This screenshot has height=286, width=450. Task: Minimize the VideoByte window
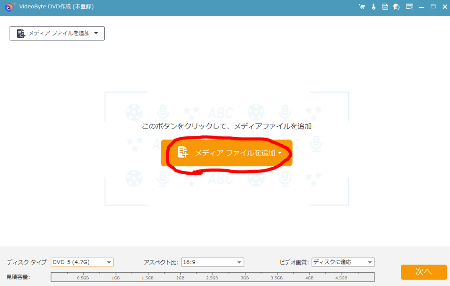tap(422, 7)
